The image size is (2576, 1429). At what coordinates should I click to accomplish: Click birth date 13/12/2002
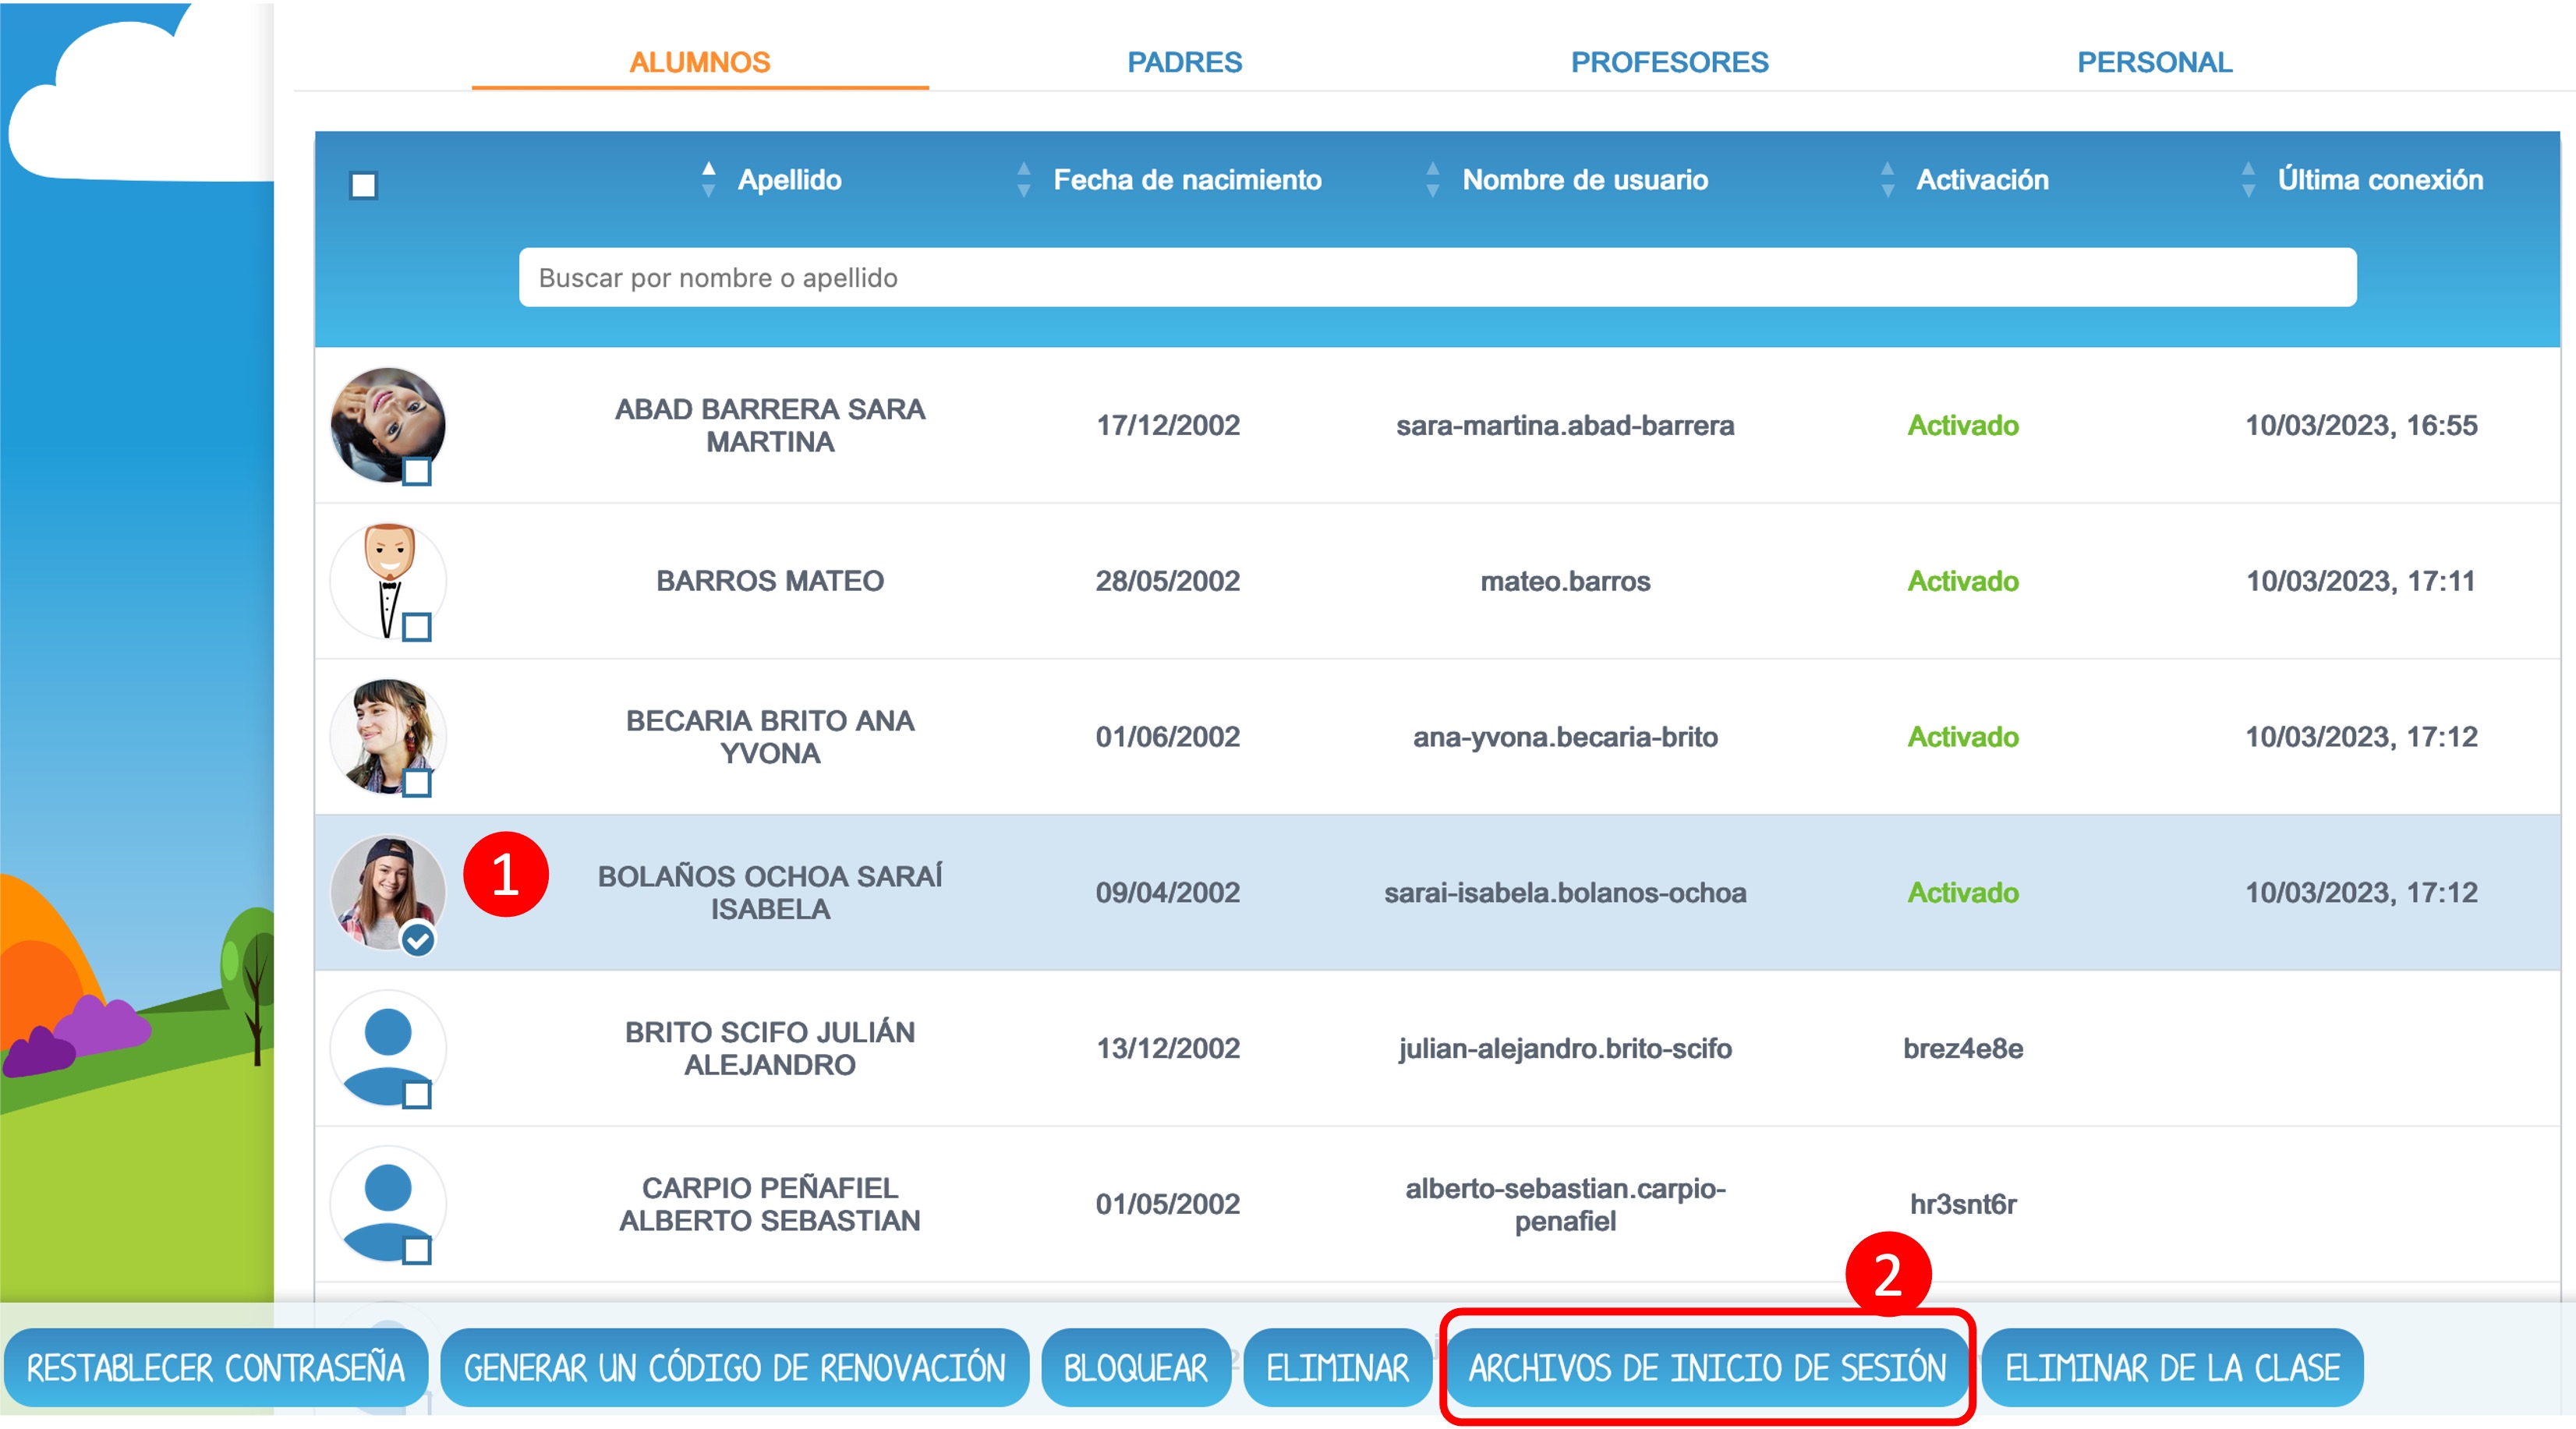click(x=1167, y=1048)
